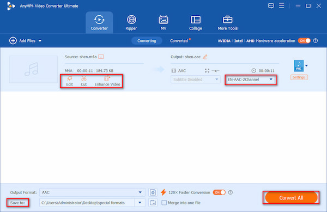The width and height of the screenshot is (327, 212).
Task: Click the 'Source: shen.m4a' text
Action: coord(81,57)
